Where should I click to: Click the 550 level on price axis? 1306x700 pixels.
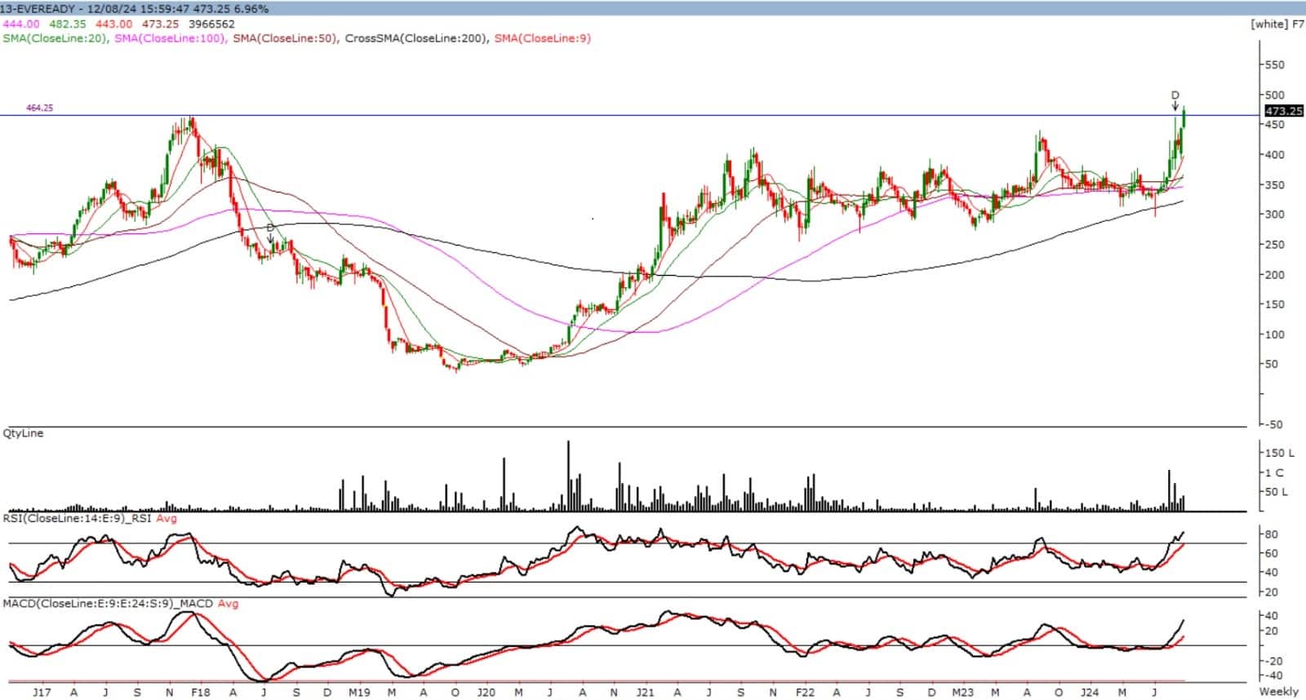tap(1274, 64)
